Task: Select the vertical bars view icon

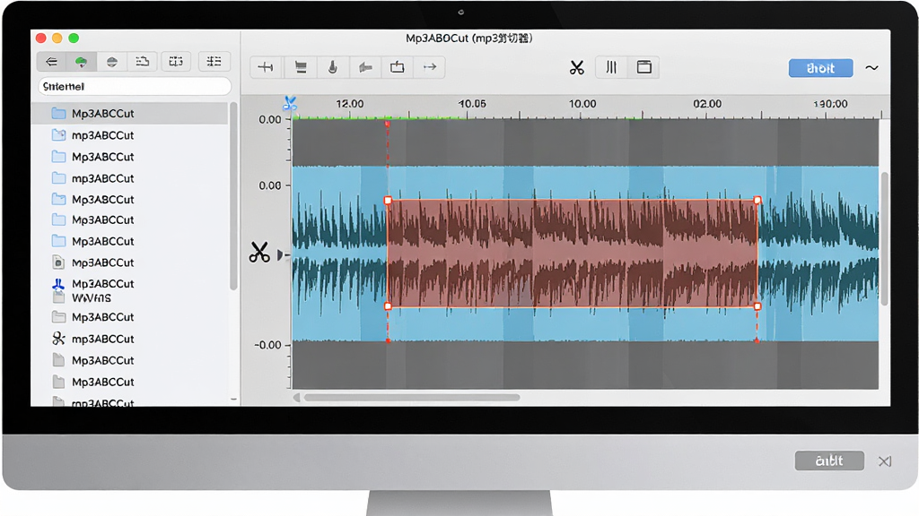Action: click(x=611, y=67)
